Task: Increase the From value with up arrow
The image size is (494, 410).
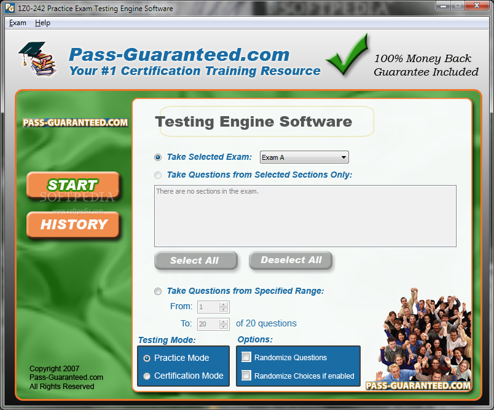Action: [x=224, y=304]
